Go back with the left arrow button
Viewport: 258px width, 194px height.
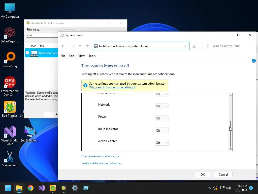click(63, 46)
